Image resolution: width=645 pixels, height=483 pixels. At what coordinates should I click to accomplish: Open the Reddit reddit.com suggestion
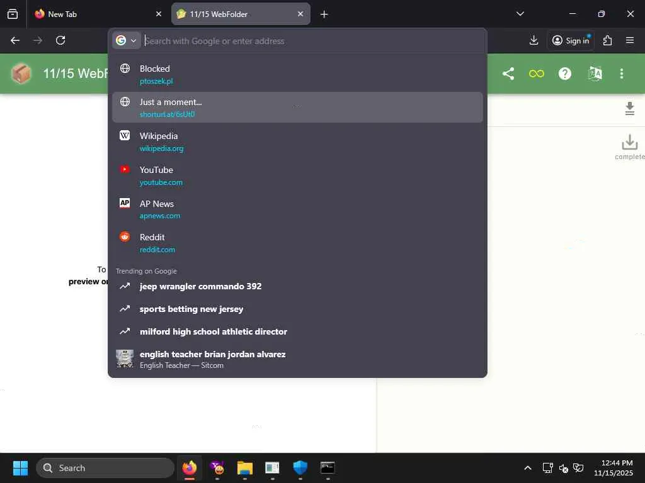coord(297,243)
